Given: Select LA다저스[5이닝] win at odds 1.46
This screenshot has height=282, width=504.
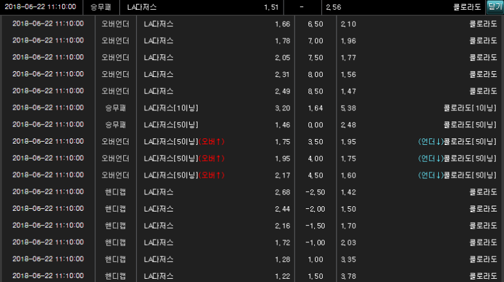Looking at the screenshot, I should [215, 125].
